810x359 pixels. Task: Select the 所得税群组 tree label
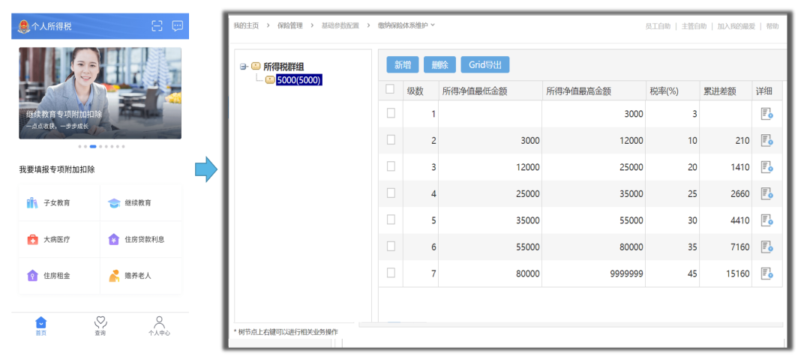coord(283,66)
